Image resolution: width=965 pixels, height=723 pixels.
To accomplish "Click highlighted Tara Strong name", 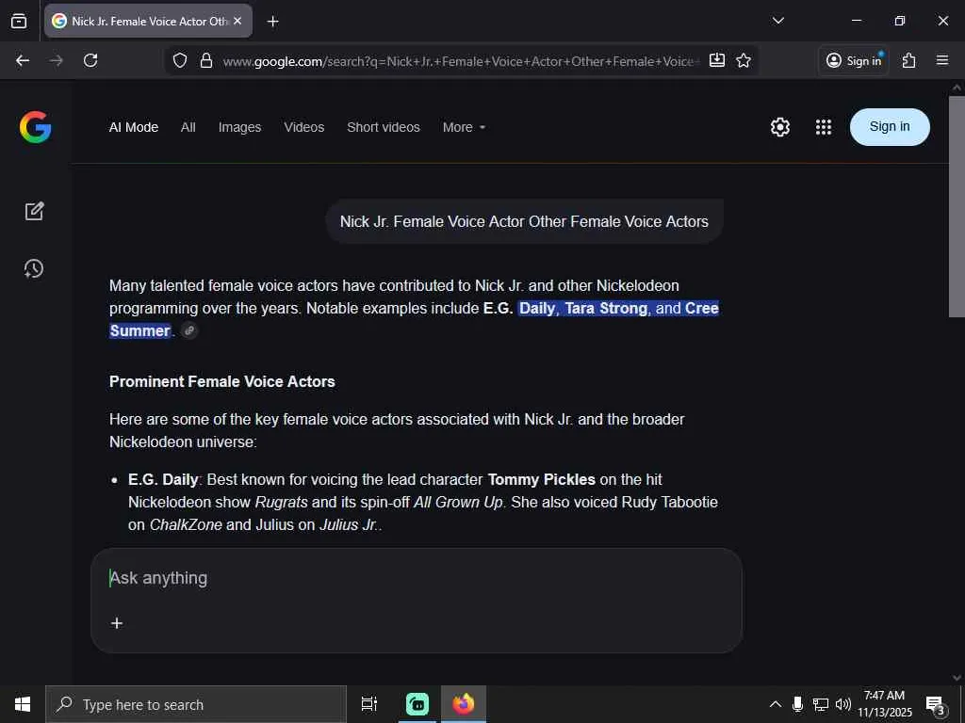I will [606, 308].
